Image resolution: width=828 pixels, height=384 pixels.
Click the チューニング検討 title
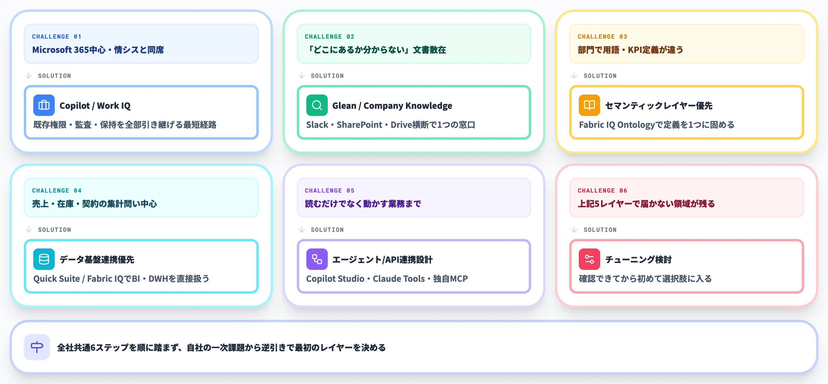pos(638,259)
